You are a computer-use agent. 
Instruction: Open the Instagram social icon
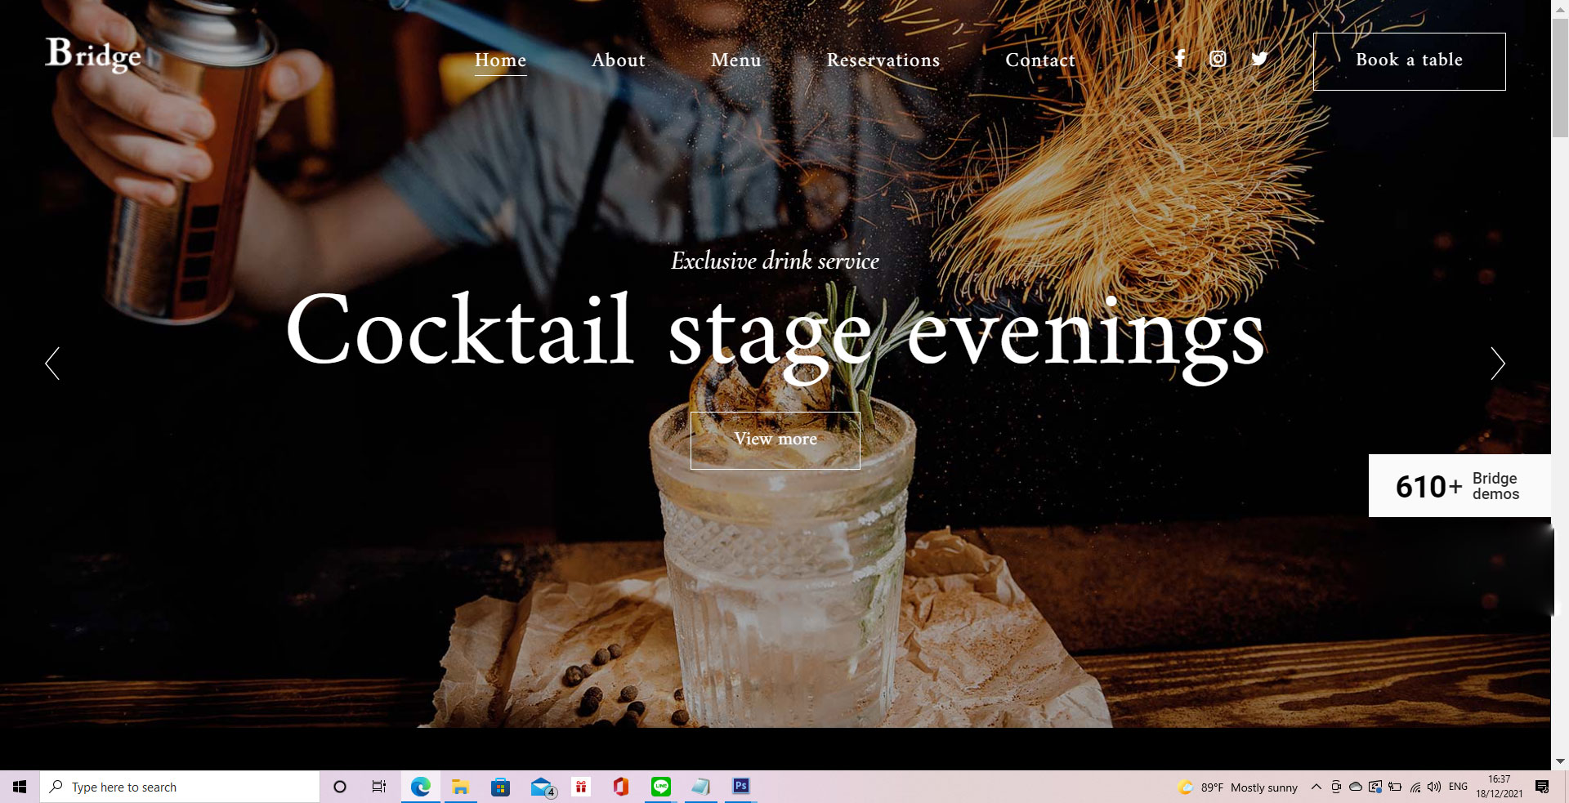[x=1218, y=59]
